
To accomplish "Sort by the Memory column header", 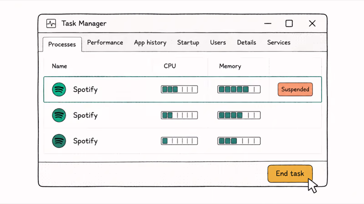I will click(x=230, y=66).
